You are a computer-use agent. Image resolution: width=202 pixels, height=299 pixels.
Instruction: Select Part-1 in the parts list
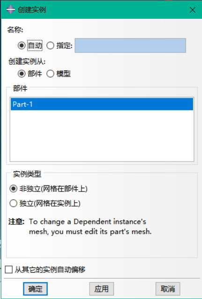pyautogui.click(x=102, y=104)
